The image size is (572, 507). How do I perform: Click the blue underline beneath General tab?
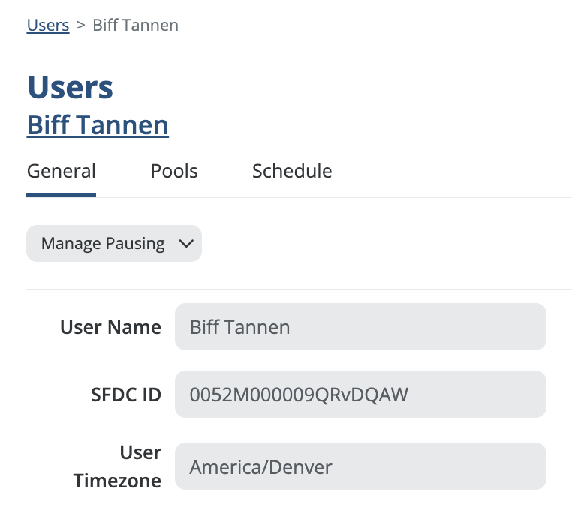pos(62,195)
